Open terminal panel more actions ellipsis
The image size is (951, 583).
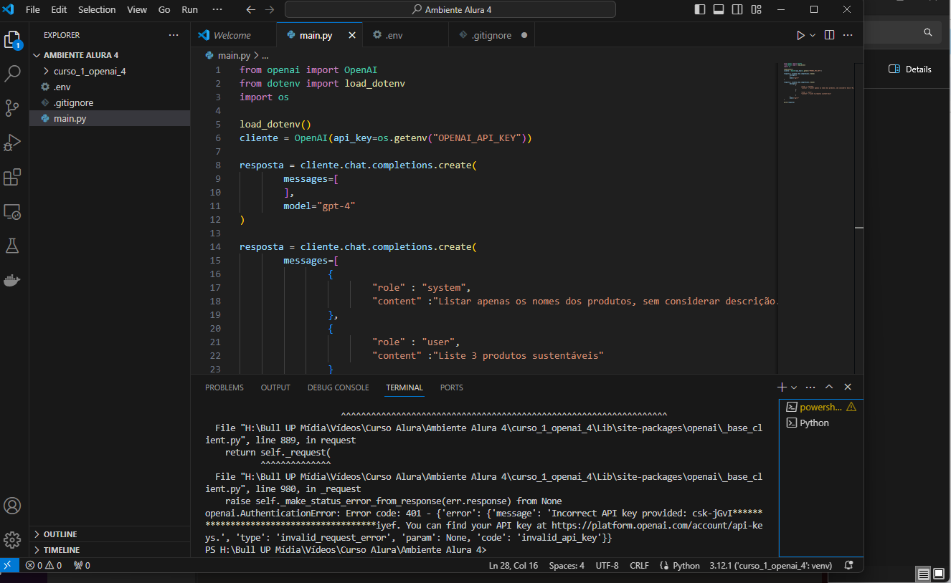(810, 387)
